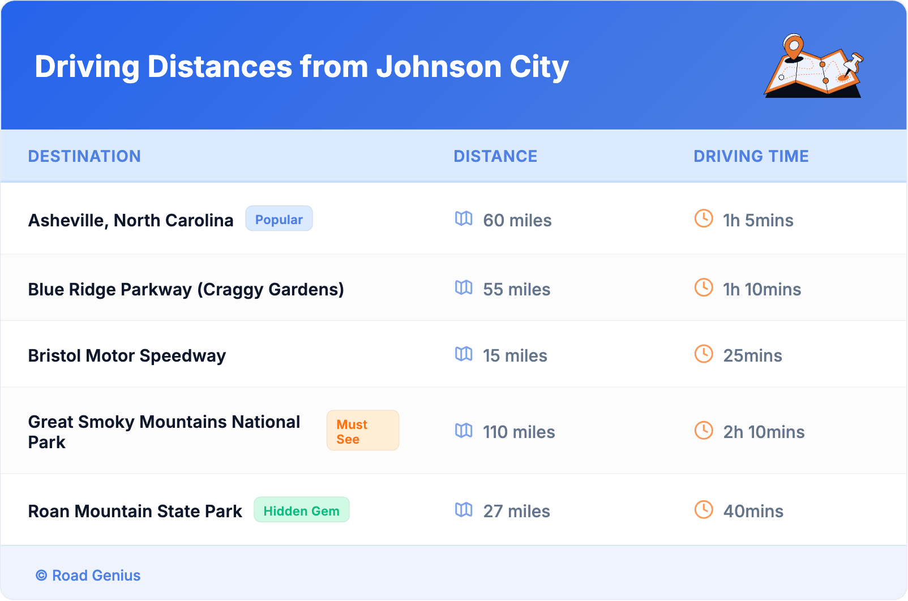Click the Must See badge
Image resolution: width=908 pixels, height=601 pixels.
(x=363, y=431)
